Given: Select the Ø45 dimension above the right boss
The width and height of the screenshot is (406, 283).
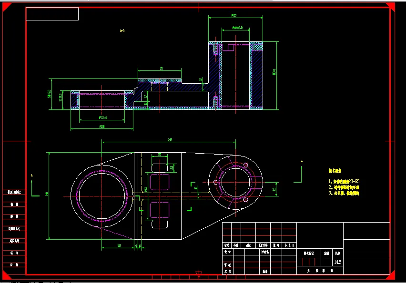Looking at the screenshot, I should click(x=237, y=28).
